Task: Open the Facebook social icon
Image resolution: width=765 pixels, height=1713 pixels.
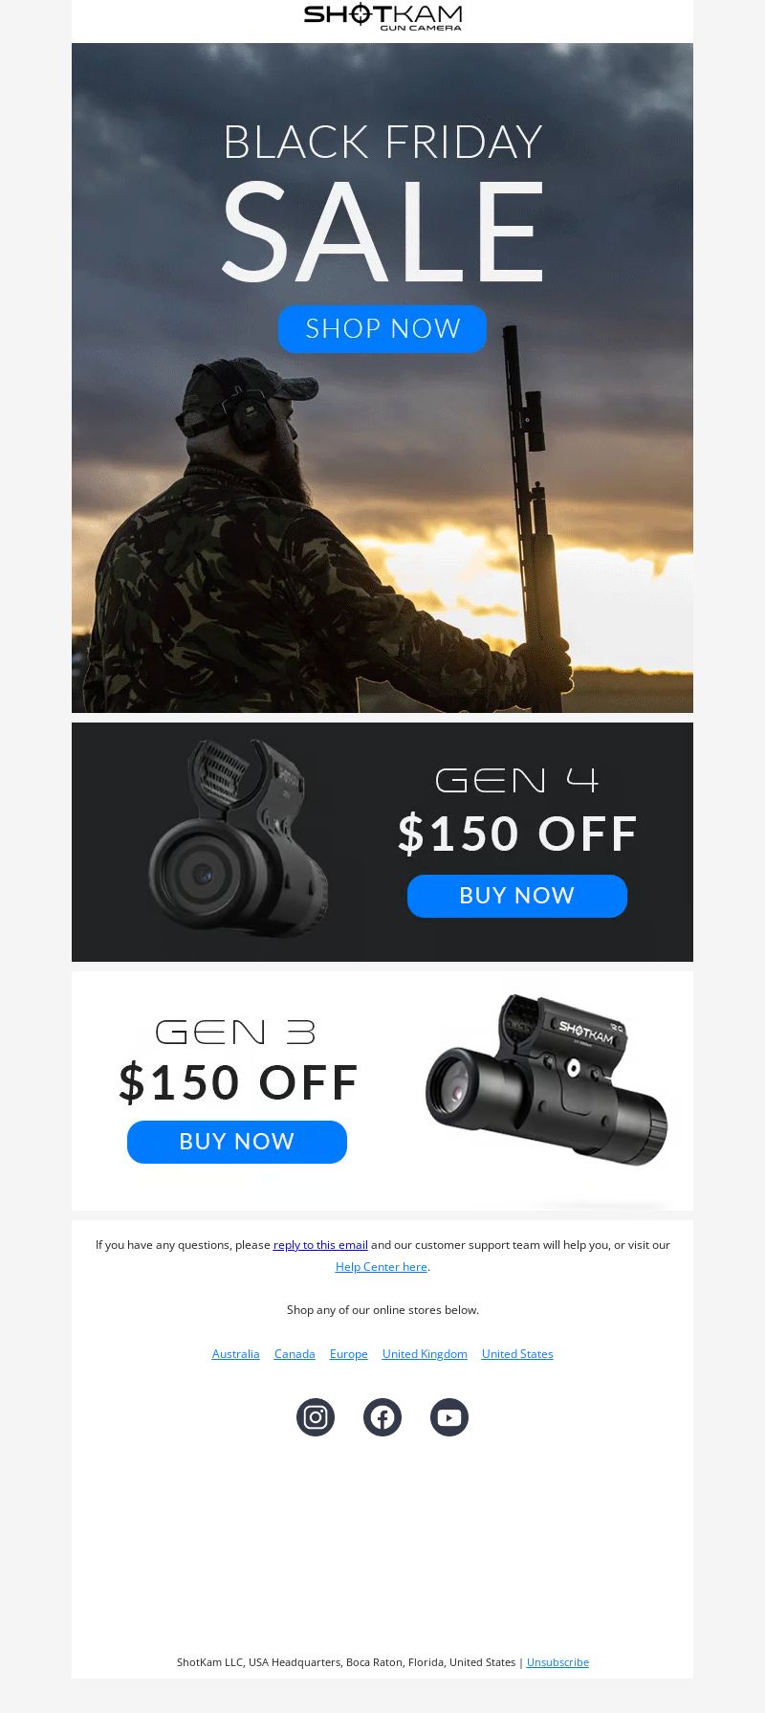Action: pos(382,1417)
